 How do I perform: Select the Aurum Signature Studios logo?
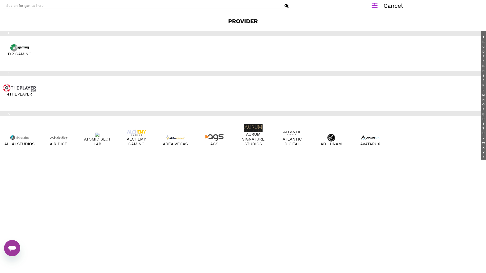pos(253,128)
